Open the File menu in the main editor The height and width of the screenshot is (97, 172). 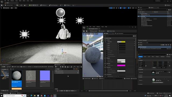(5, 1)
